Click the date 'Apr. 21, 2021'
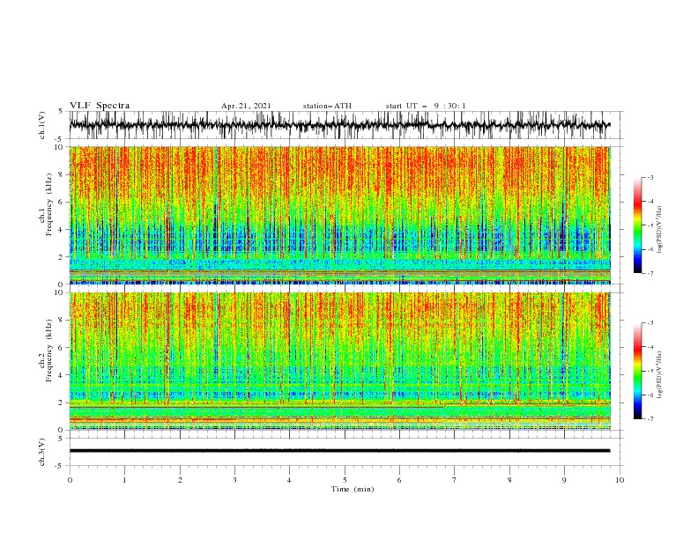Viewport: 698px width, 539px height. click(x=246, y=106)
